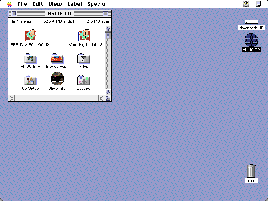This screenshot has height=201, width=268.
Task: Click the "Macintosh HD" label text
Action: coord(251,28)
